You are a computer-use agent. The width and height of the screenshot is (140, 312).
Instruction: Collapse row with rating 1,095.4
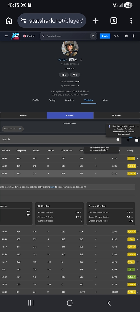pyautogui.click(x=138, y=173)
